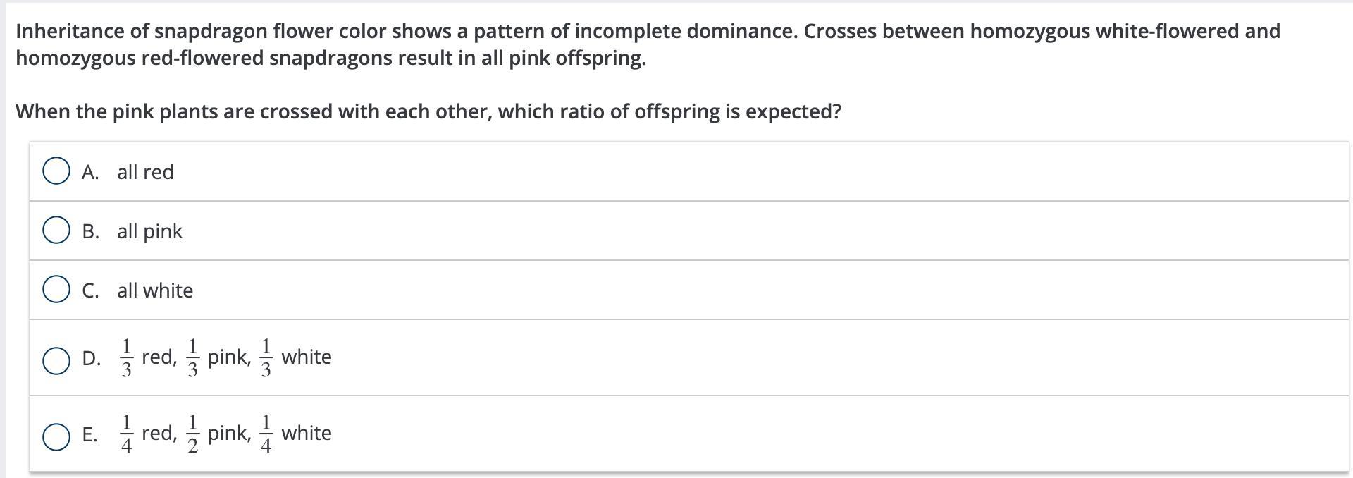Click the letter label "B."

click(x=90, y=231)
